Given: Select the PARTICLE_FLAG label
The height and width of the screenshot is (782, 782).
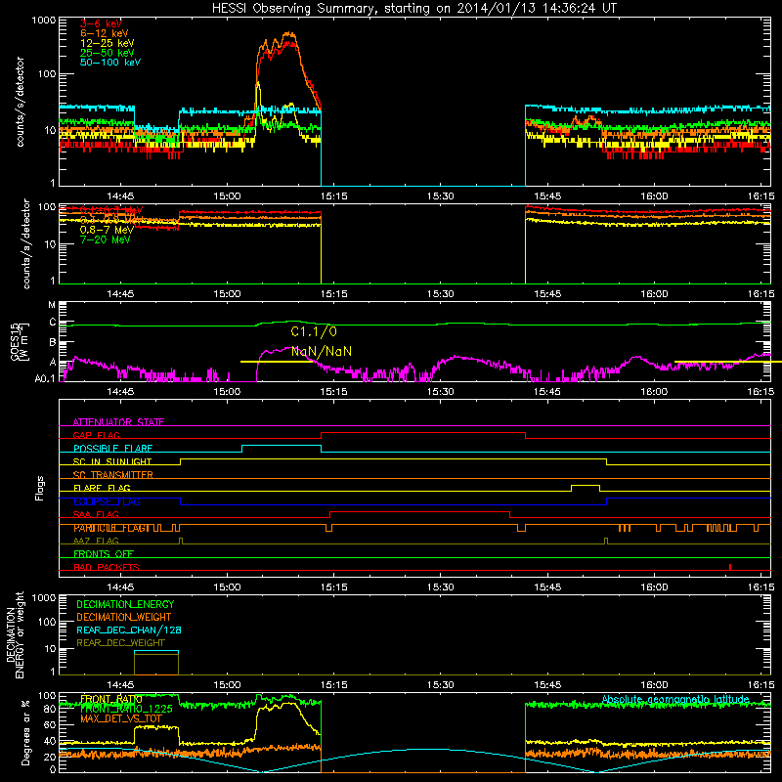Looking at the screenshot, I should pyautogui.click(x=110, y=528).
